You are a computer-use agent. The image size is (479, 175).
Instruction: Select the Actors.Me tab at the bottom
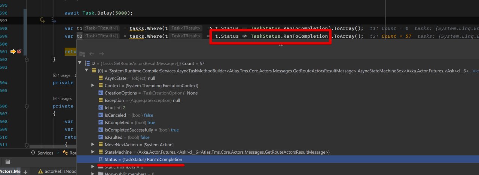coord(10,172)
